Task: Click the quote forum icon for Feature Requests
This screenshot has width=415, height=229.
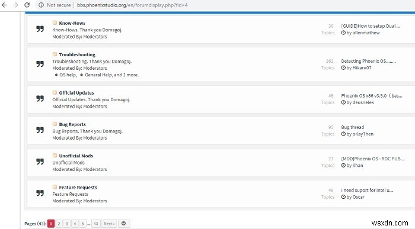Action: click(x=40, y=193)
